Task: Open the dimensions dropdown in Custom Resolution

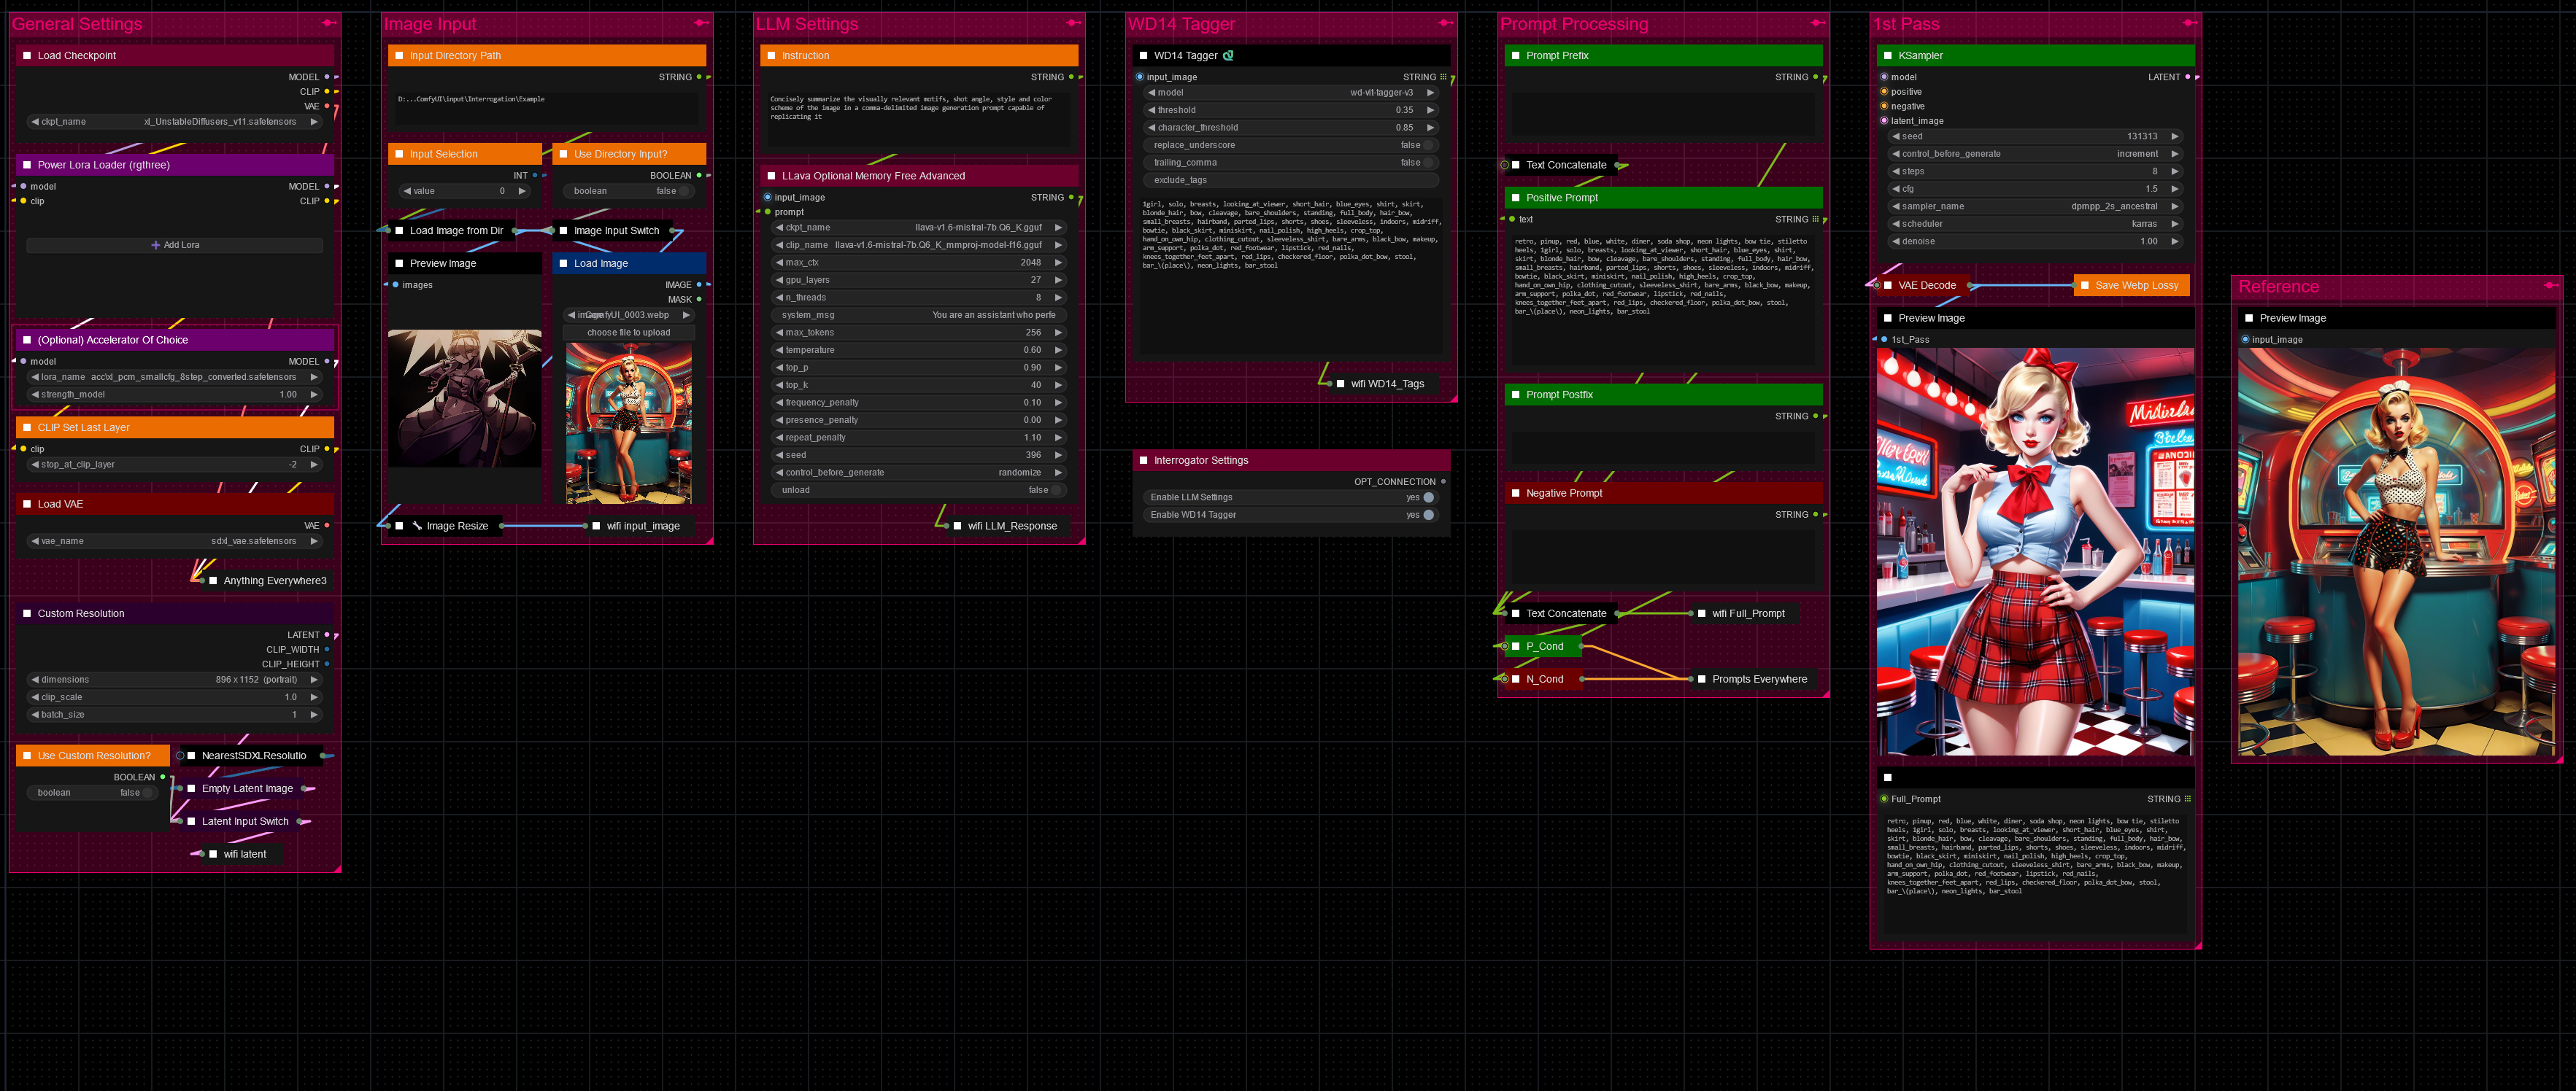Action: click(x=175, y=680)
